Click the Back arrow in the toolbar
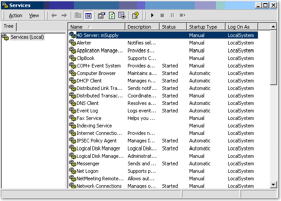Viewport: 281px width, 201px height. pyautogui.click(x=54, y=15)
